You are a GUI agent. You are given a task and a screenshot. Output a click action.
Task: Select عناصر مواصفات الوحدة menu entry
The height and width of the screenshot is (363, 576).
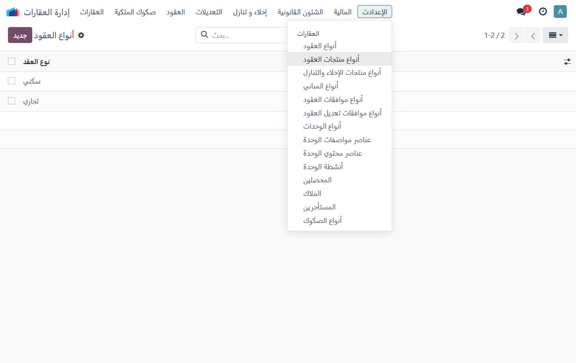click(340, 140)
